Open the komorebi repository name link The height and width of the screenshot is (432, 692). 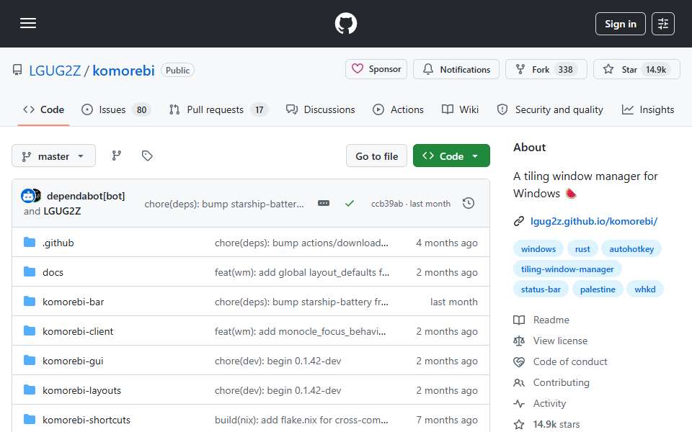coord(123,71)
